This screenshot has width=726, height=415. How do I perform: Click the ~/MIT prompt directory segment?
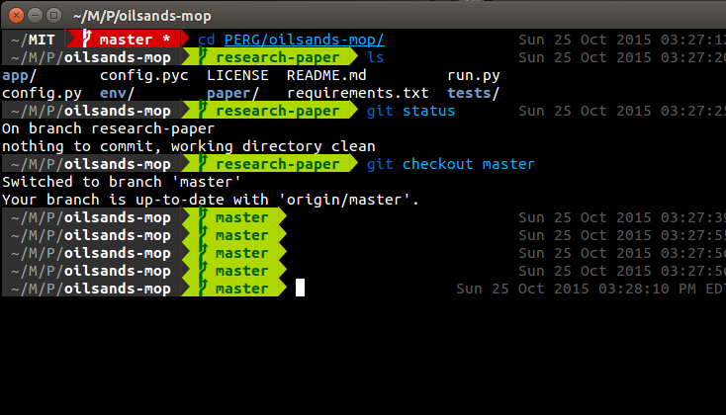point(34,40)
